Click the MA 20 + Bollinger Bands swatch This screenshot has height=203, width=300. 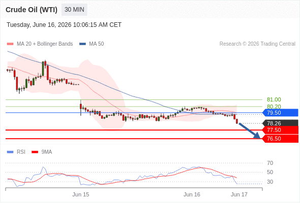pyautogui.click(x=10, y=44)
